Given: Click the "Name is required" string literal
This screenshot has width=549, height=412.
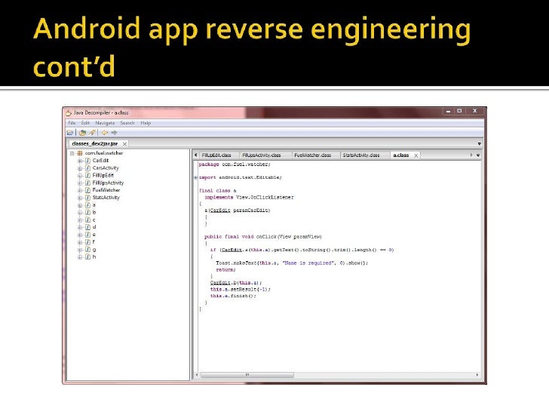Looking at the screenshot, I should coord(308,263).
